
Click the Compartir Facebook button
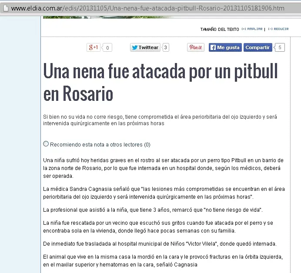tap(258, 47)
